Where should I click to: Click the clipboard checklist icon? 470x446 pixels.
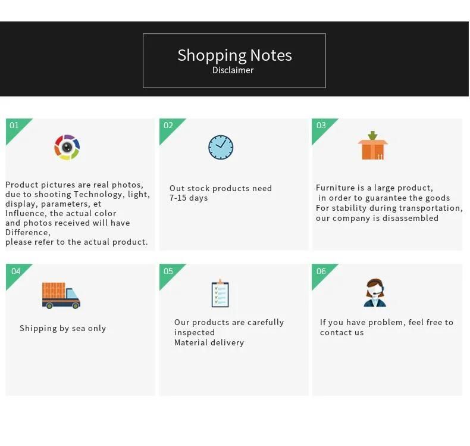click(x=220, y=293)
